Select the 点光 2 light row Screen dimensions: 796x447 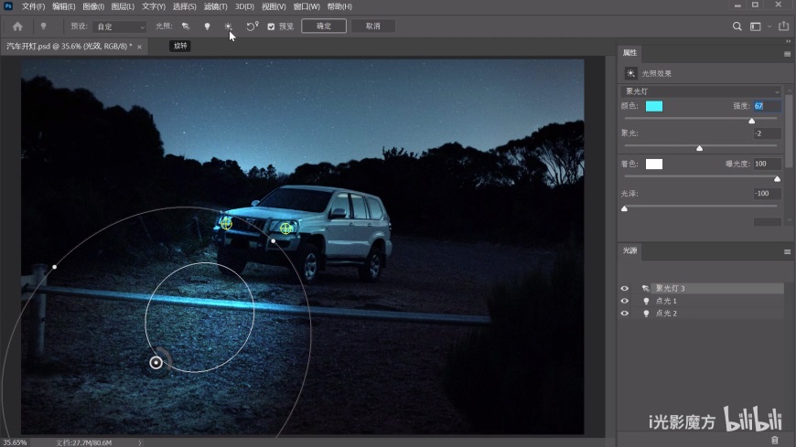tap(701, 314)
